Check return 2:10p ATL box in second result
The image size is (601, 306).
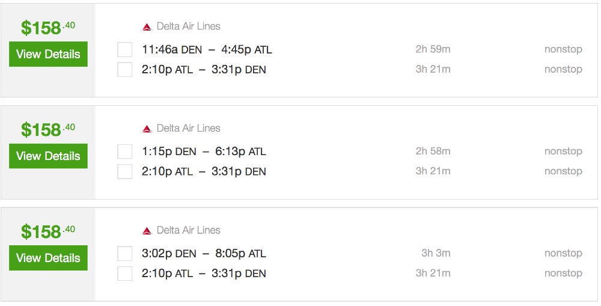pos(125,171)
